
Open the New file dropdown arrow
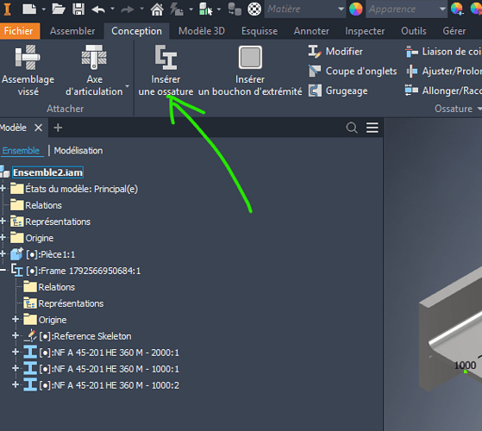(x=44, y=9)
